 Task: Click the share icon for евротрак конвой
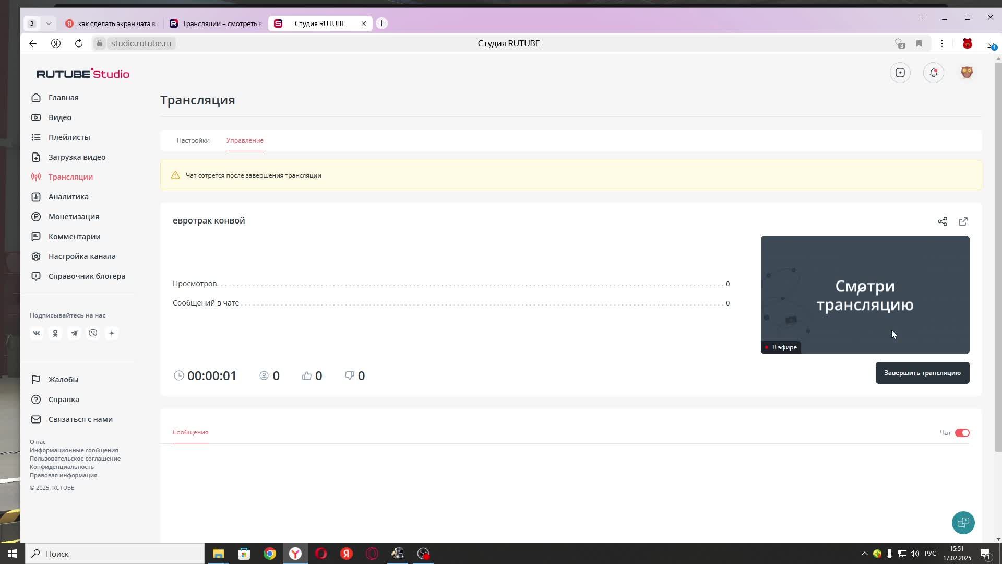point(942,221)
